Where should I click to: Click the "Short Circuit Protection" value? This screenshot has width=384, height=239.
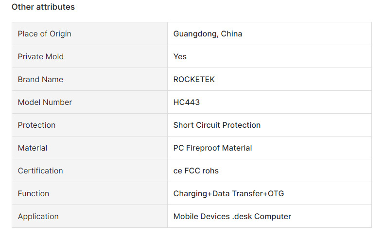tap(217, 125)
